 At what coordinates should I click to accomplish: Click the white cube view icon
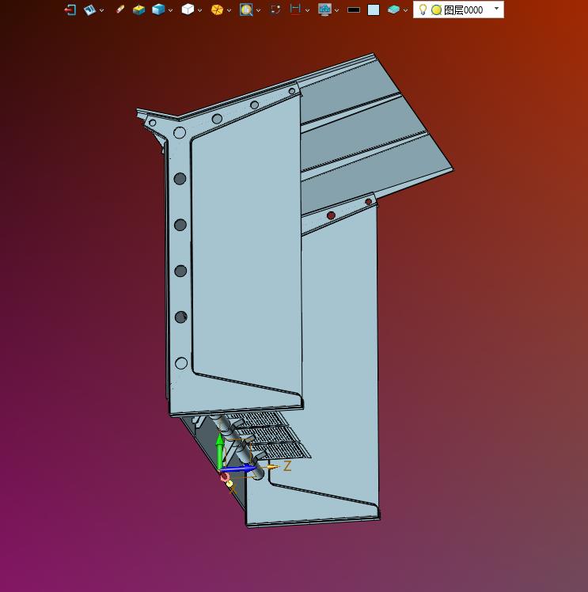tap(188, 9)
